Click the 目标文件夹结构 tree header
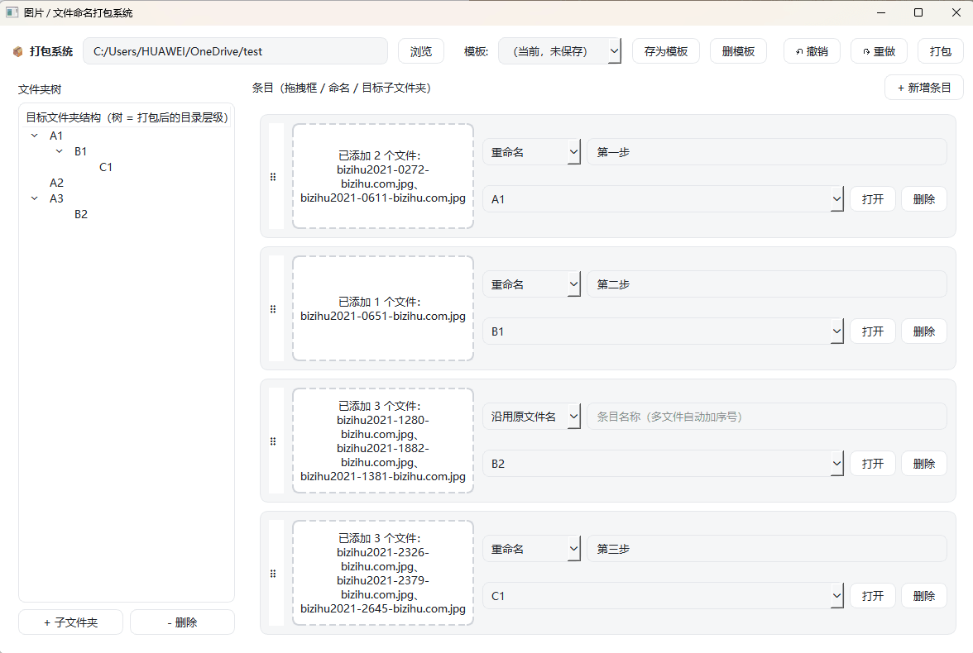The width and height of the screenshot is (973, 653). click(127, 117)
